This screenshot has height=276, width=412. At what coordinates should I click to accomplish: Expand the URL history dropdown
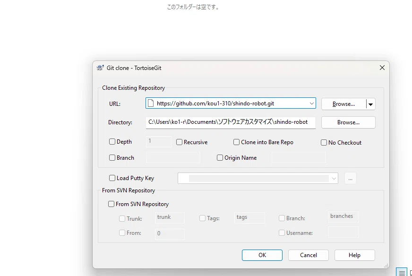(312, 103)
